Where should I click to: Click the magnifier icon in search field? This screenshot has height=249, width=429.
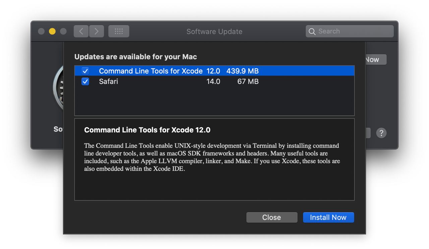click(x=312, y=31)
